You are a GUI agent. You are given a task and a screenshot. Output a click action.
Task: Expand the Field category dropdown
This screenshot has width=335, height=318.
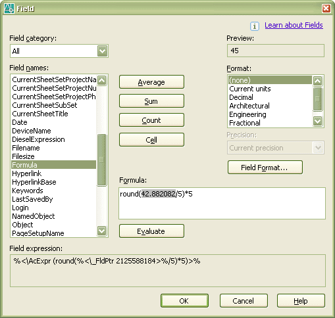102,51
